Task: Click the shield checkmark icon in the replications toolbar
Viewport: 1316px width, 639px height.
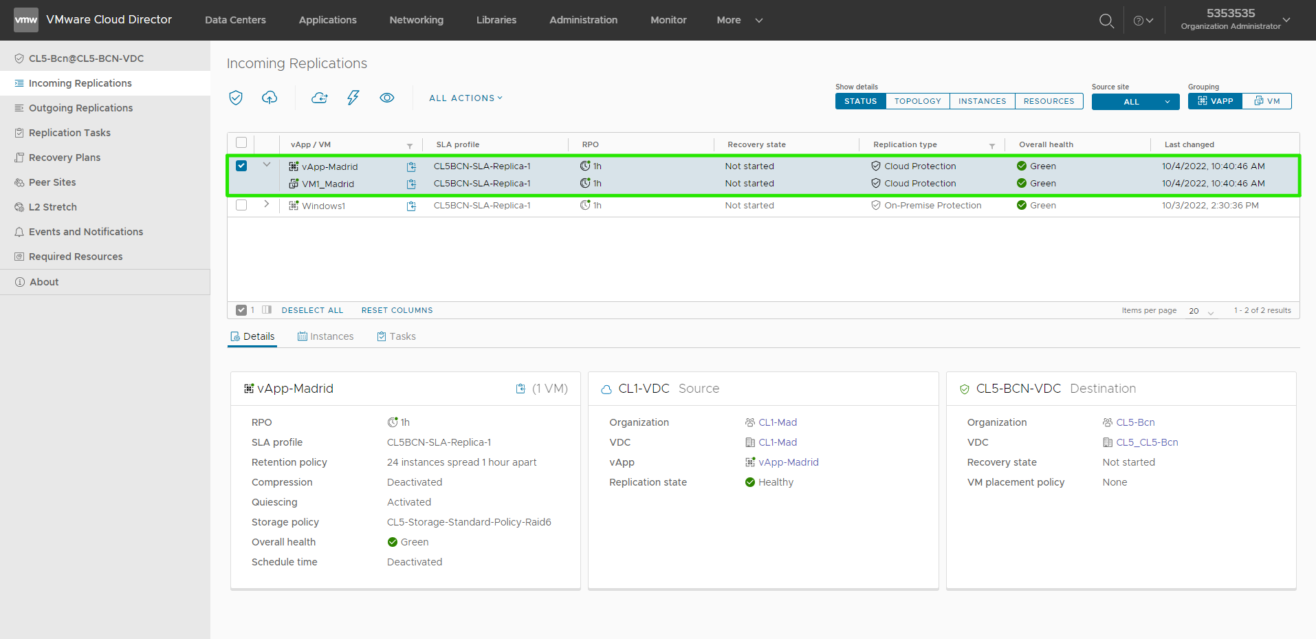Action: [x=236, y=98]
